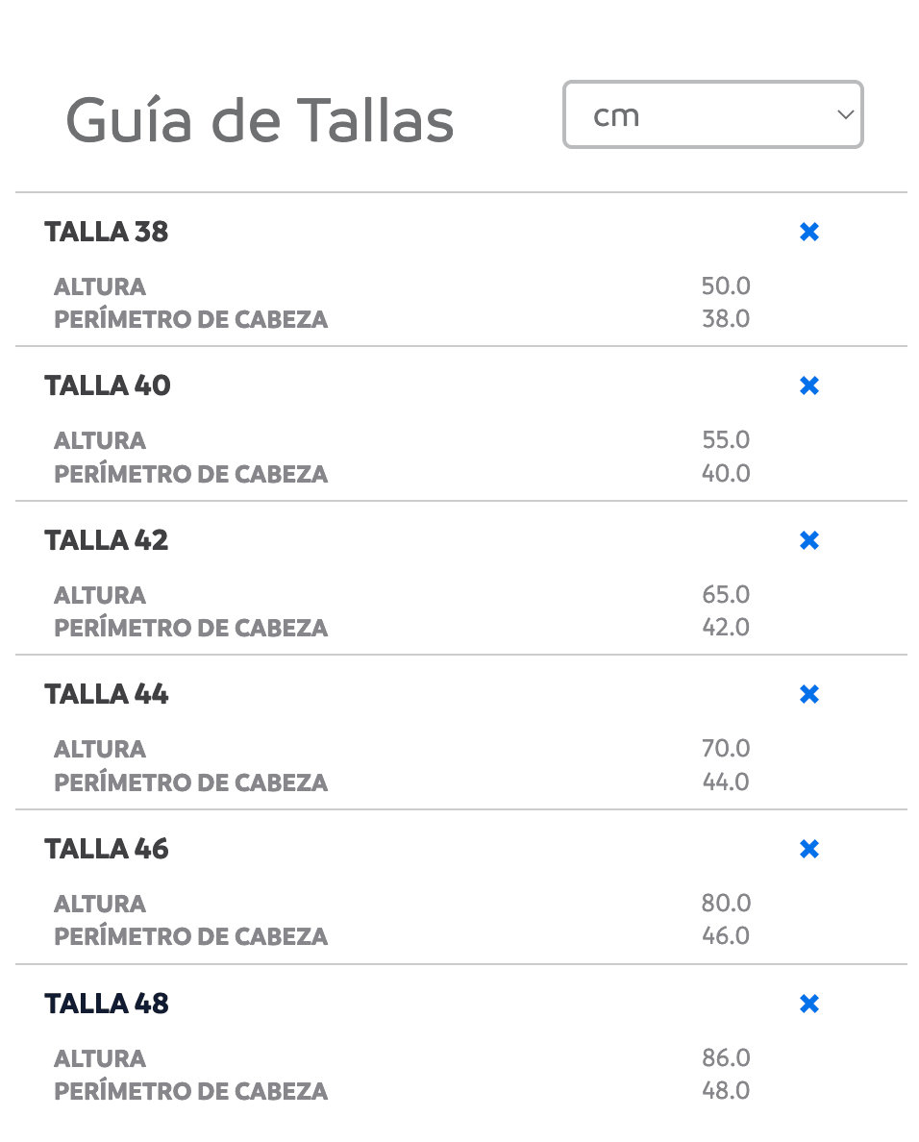The width and height of the screenshot is (919, 1142).
Task: Click the Altura label under Talla 38
Action: [x=100, y=286]
